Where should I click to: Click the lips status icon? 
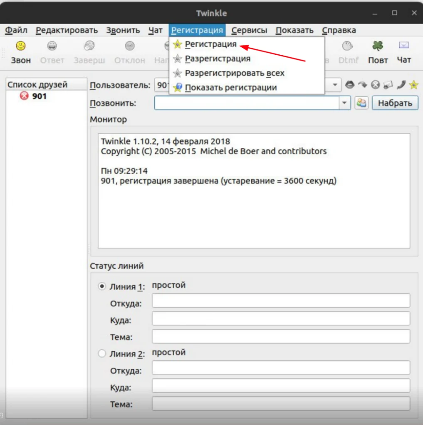coord(350,85)
